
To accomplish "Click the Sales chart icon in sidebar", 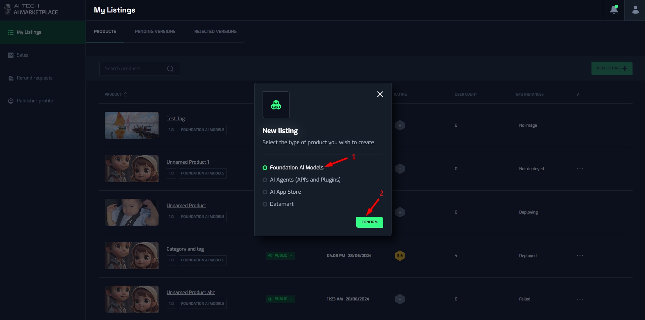I will click(x=11, y=55).
